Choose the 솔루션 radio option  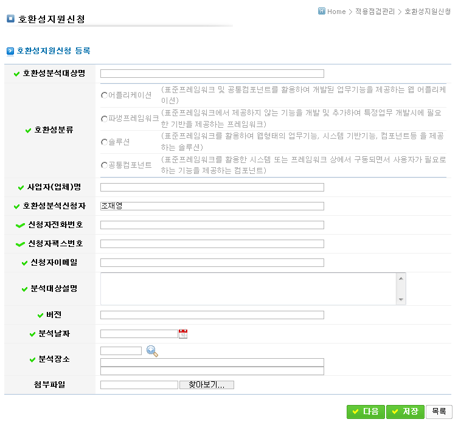point(104,142)
